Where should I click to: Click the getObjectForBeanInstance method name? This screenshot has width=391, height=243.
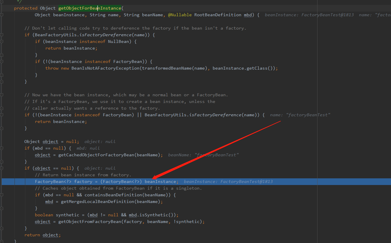(x=90, y=8)
